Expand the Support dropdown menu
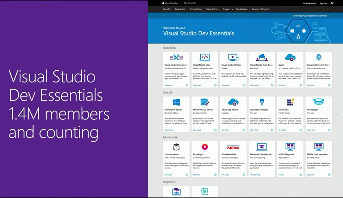The height and width of the screenshot is (198, 343). 228,9
